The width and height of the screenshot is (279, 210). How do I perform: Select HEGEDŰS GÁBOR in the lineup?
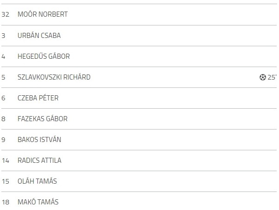(x=43, y=56)
